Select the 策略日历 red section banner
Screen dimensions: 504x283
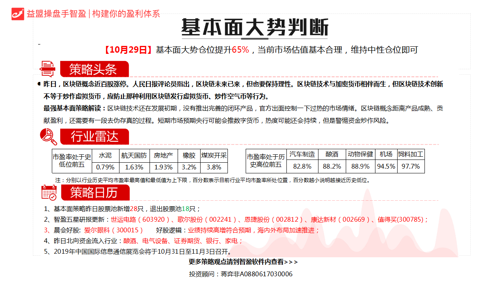tap(95, 192)
